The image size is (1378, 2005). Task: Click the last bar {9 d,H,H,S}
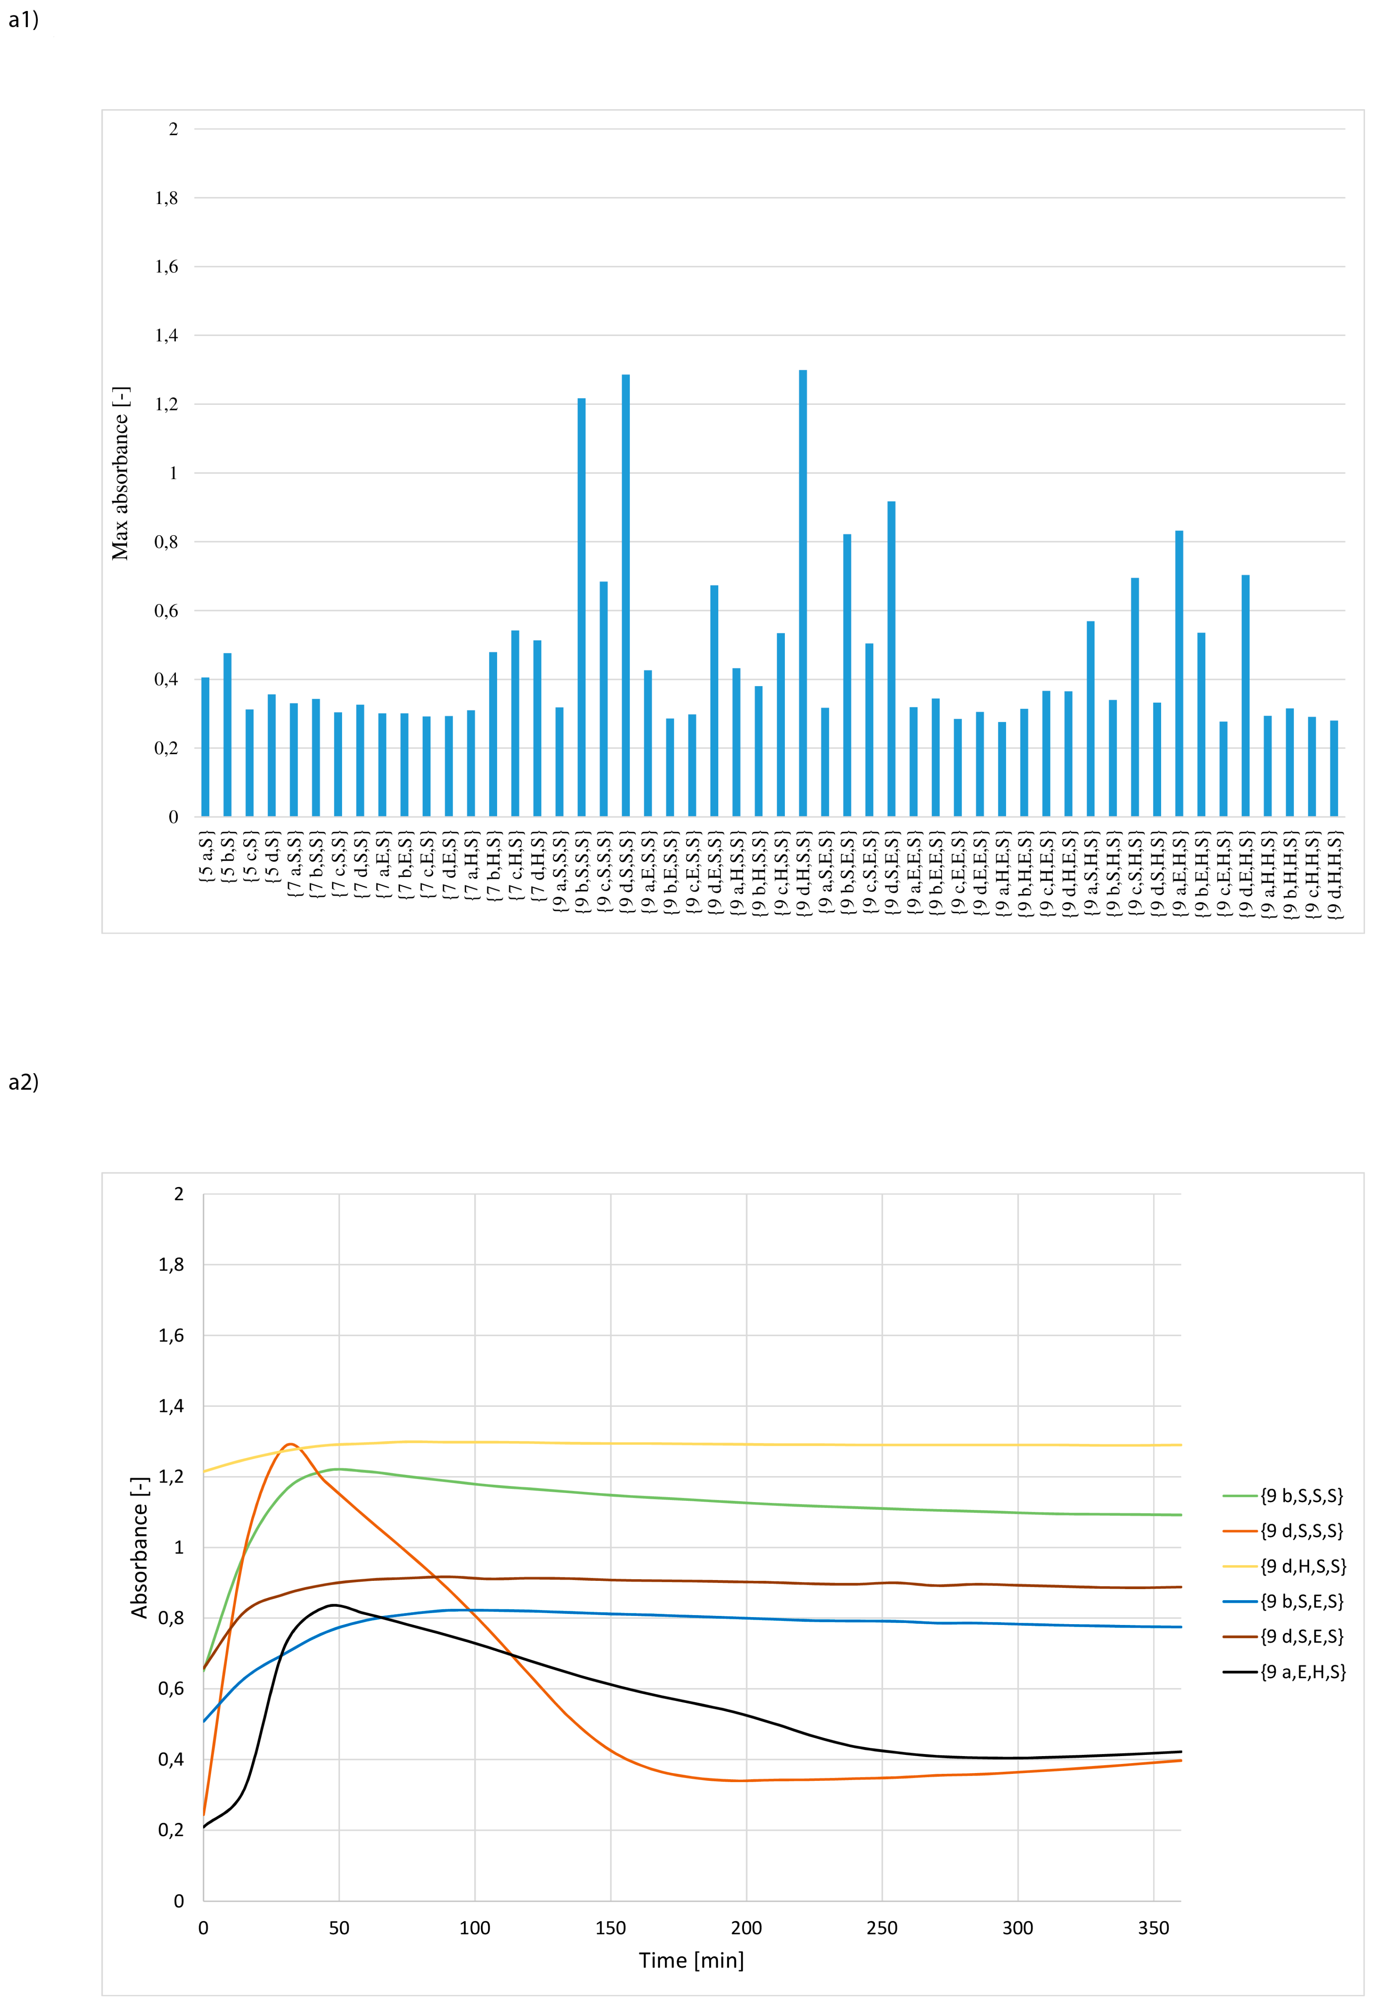pyautogui.click(x=1334, y=769)
